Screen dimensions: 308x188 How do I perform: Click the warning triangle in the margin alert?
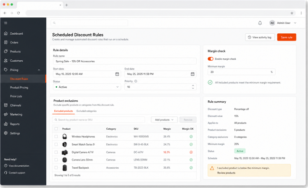212,168
